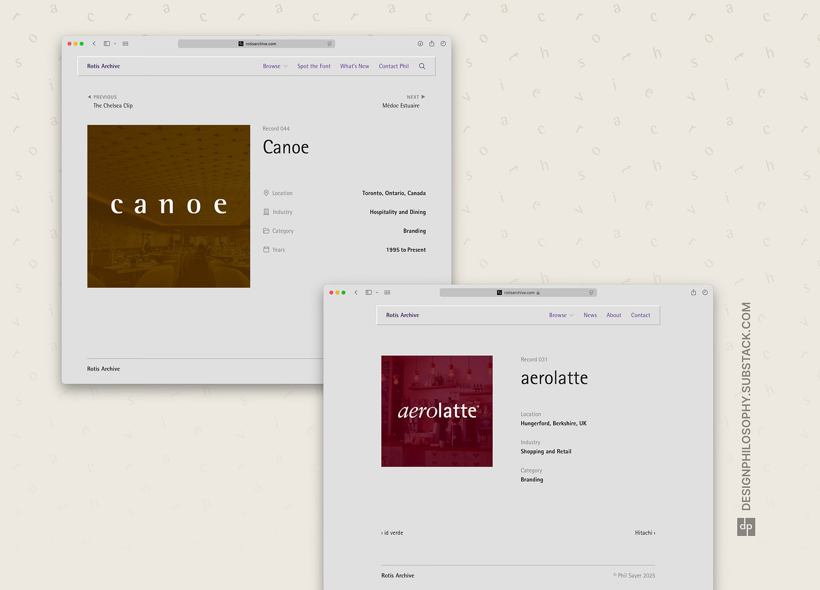The height and width of the screenshot is (590, 820).
Task: Open the About page
Action: (614, 315)
